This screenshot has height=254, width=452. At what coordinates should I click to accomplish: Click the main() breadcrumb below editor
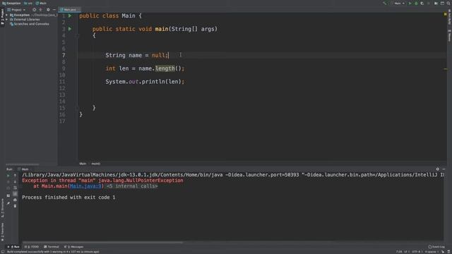96,164
